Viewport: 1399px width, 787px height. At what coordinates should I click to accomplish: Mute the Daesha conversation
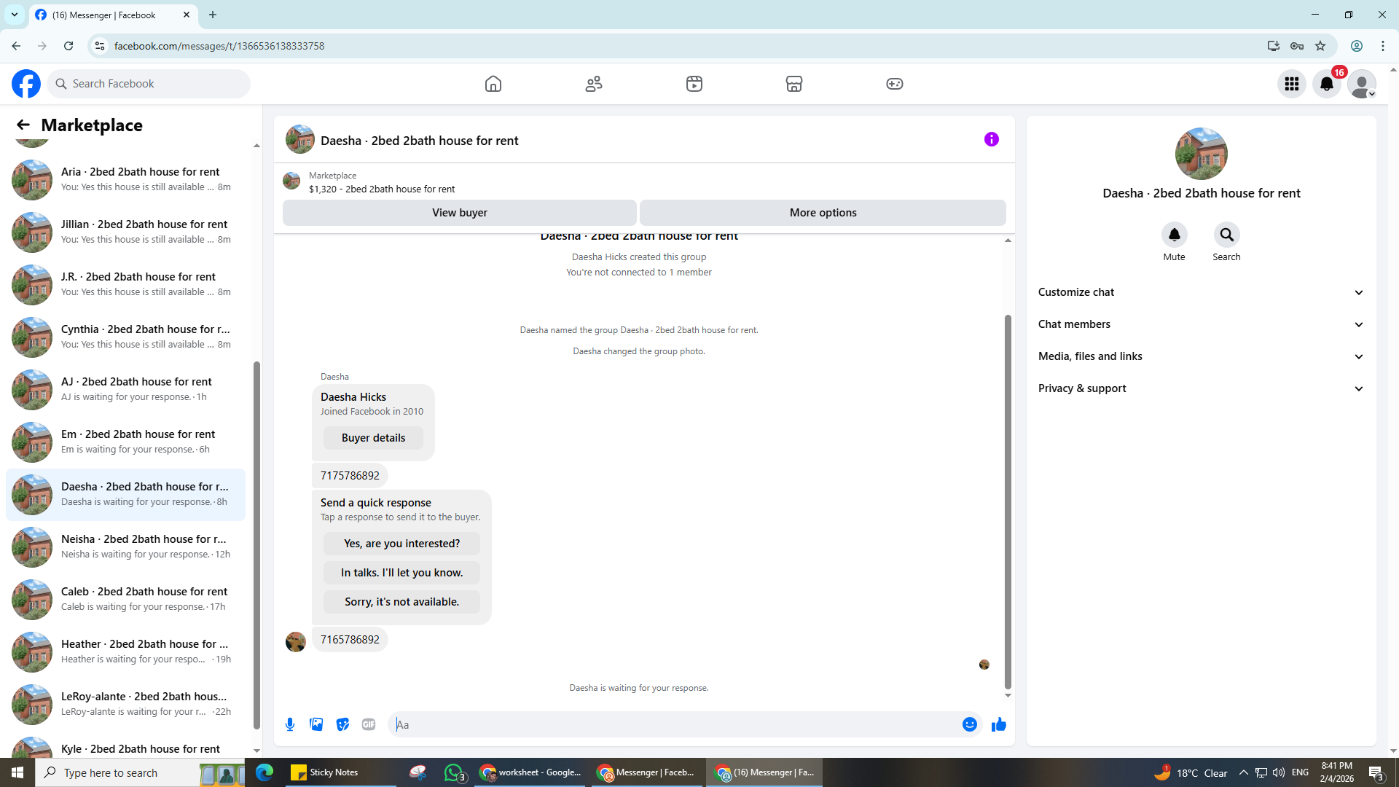(x=1174, y=235)
